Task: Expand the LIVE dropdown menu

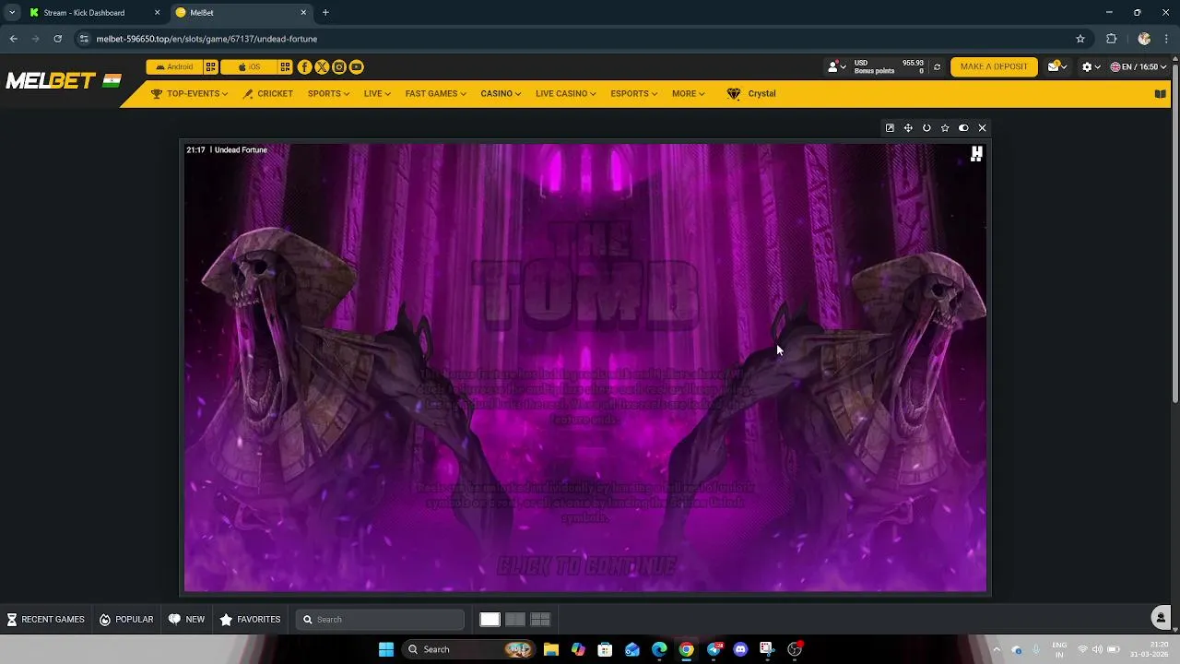Action: tap(377, 93)
